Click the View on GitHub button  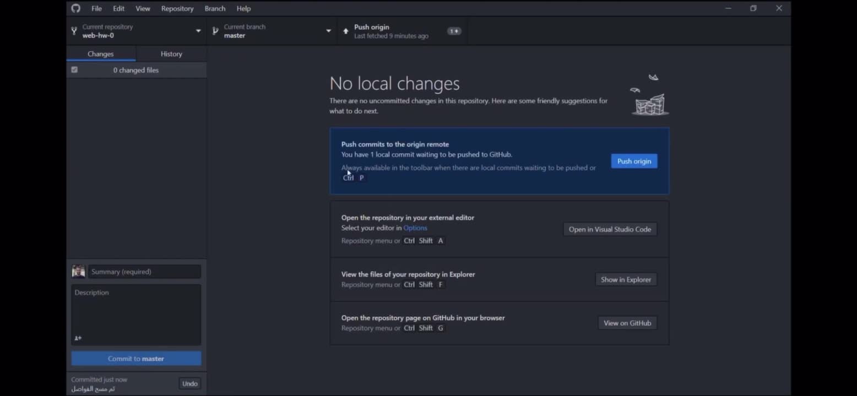point(627,323)
